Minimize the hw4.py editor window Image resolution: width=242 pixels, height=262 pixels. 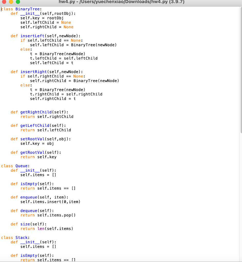[10, 2]
